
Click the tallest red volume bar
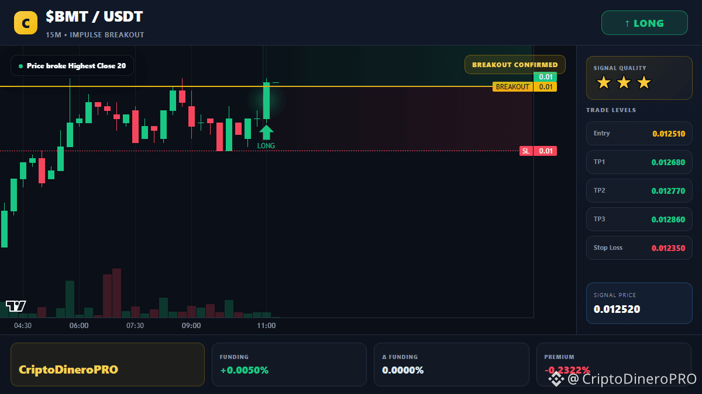pos(116,293)
